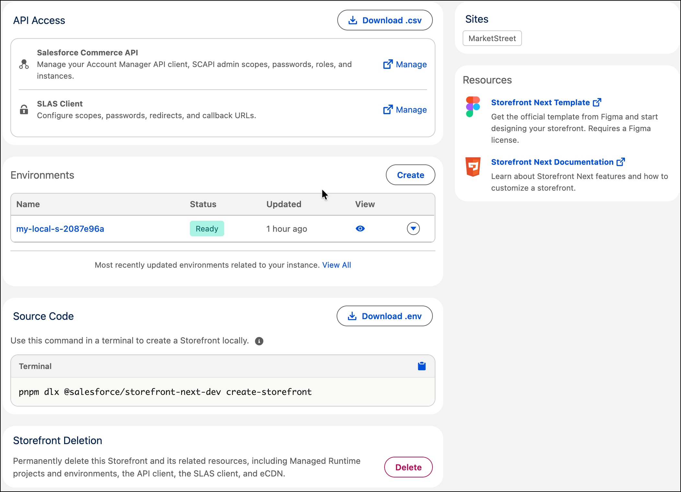Open Storefront Next Template link
Viewport: 681px width, 492px height.
coord(546,103)
